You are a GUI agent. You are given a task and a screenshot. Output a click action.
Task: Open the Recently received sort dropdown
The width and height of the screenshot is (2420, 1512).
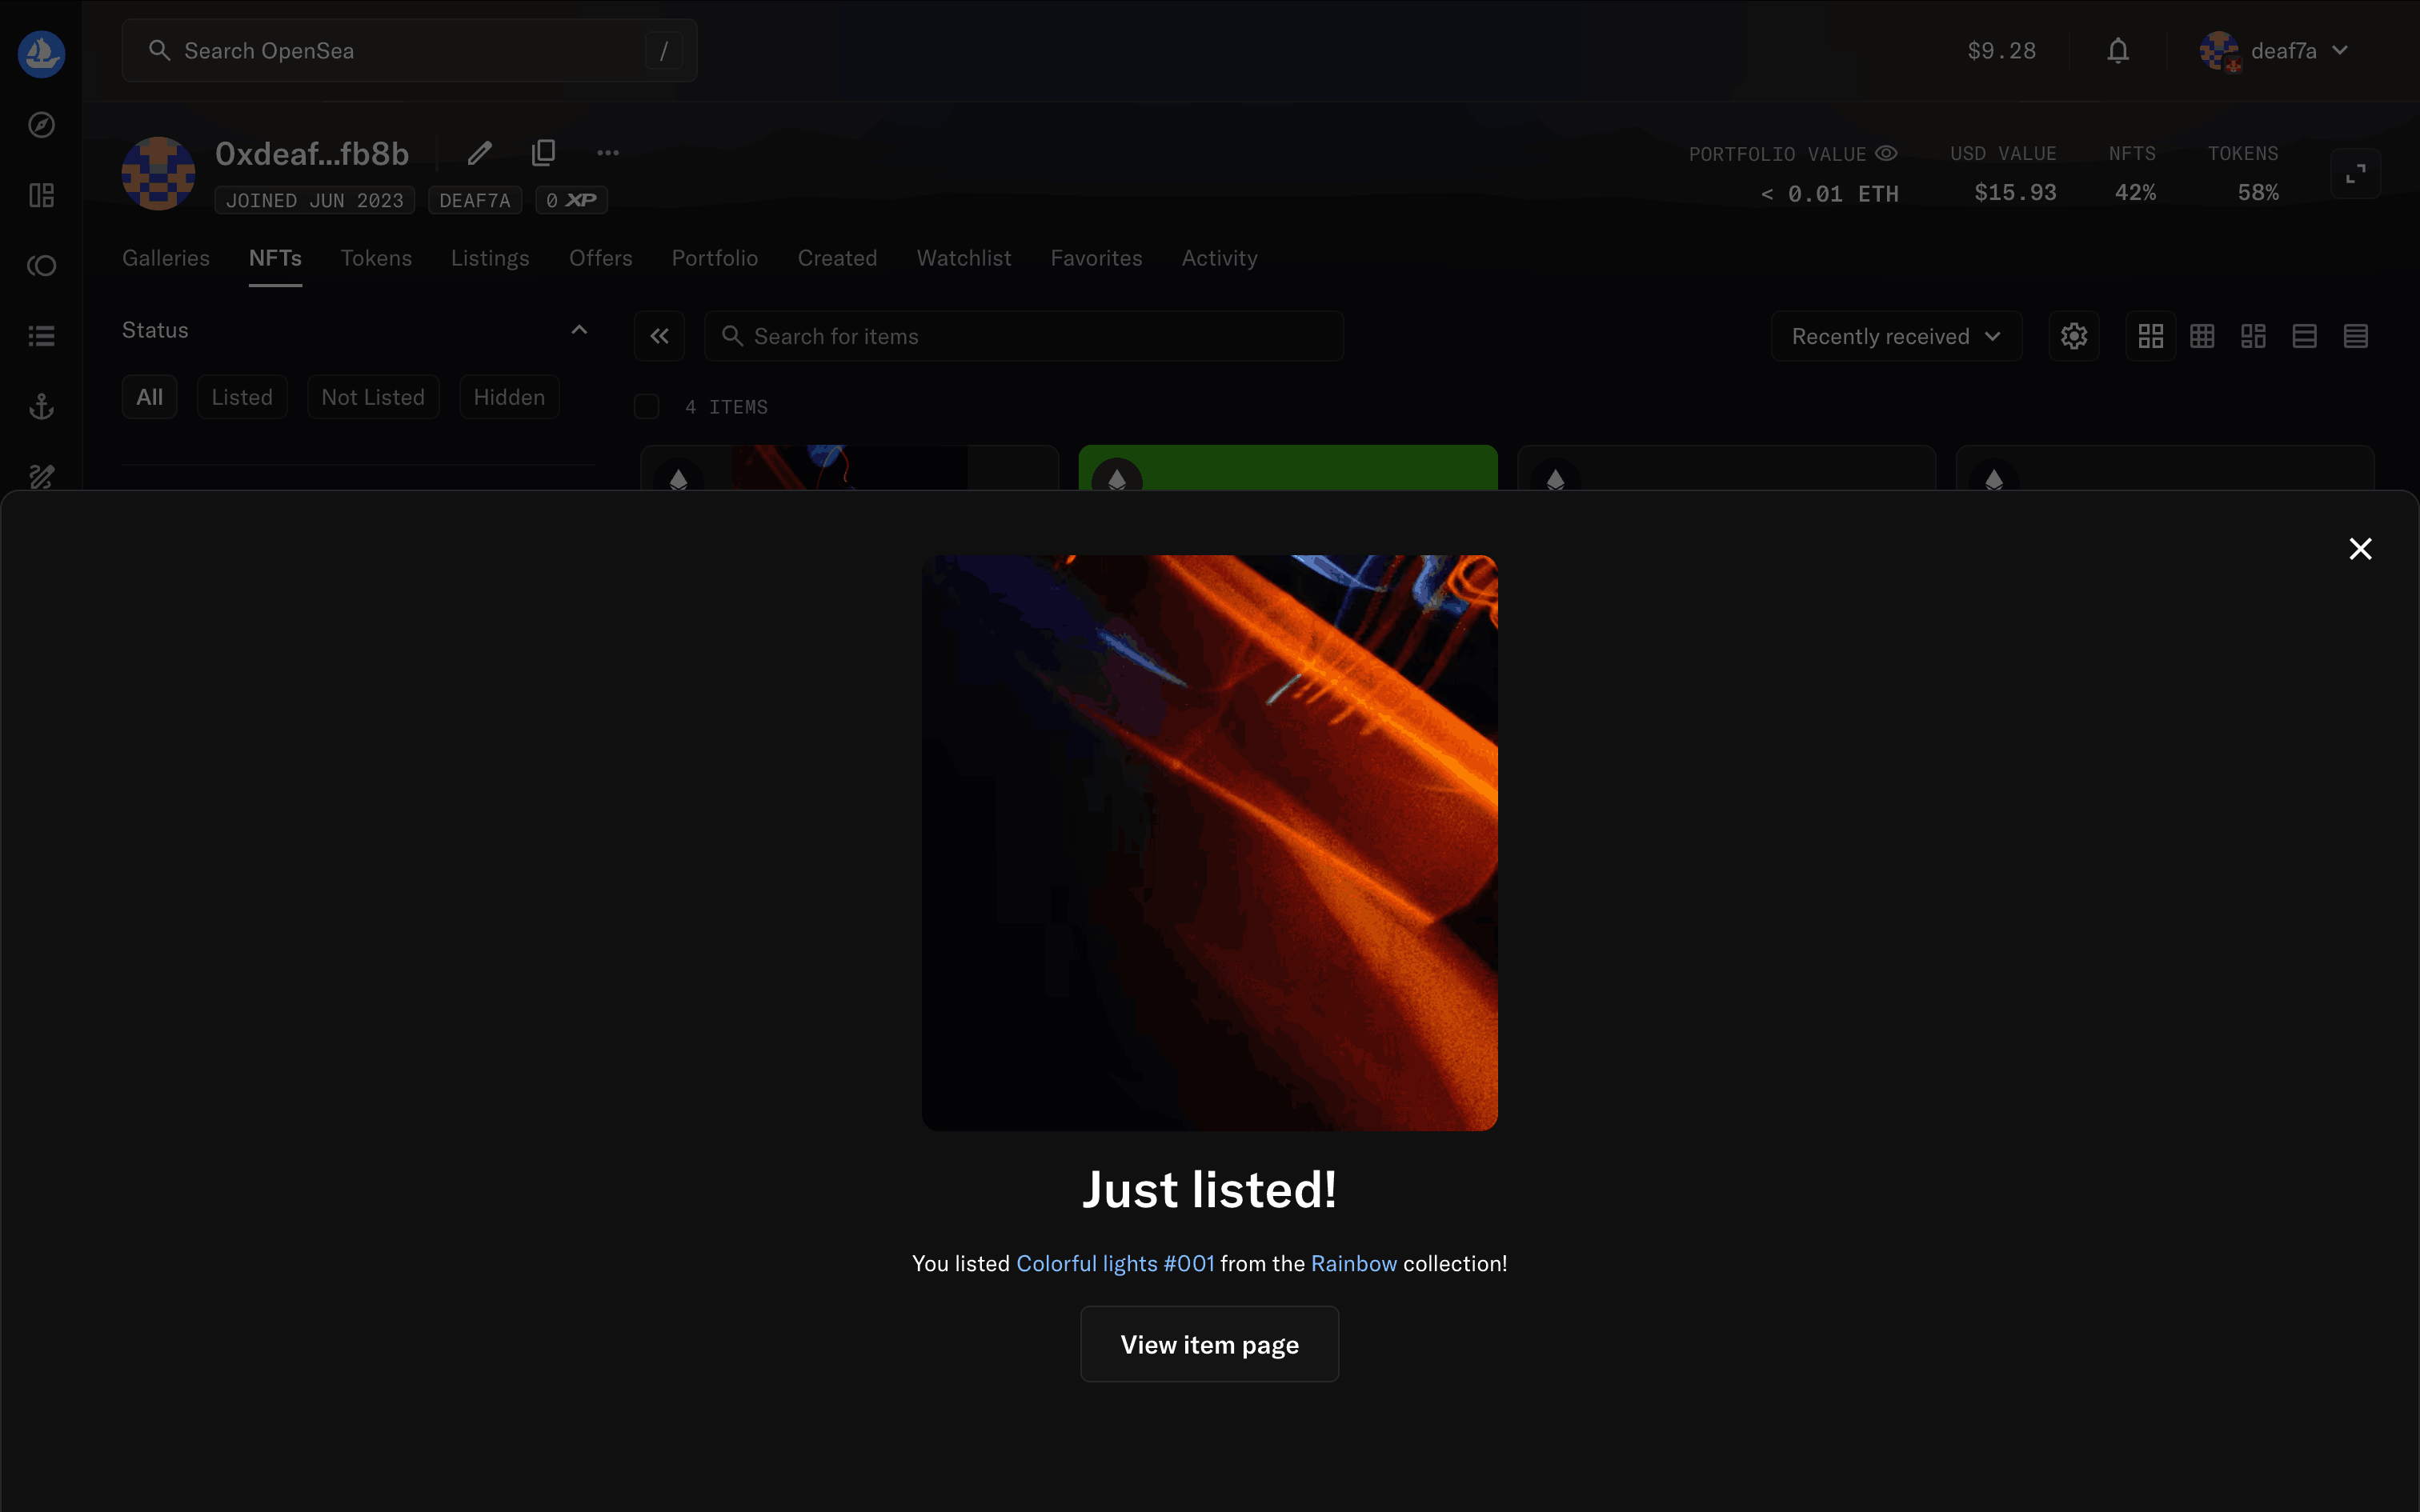(1895, 336)
